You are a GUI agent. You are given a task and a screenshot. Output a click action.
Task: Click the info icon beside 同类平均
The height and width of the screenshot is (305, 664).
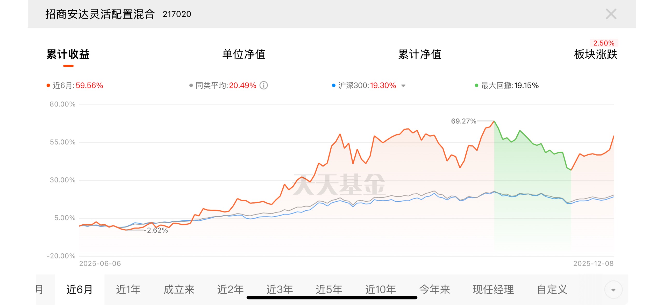263,85
